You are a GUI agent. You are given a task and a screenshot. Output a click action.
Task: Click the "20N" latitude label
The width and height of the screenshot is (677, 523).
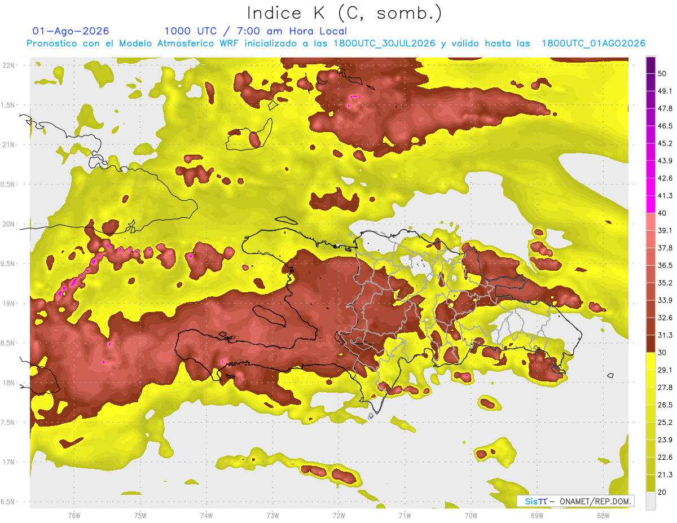(x=10, y=224)
